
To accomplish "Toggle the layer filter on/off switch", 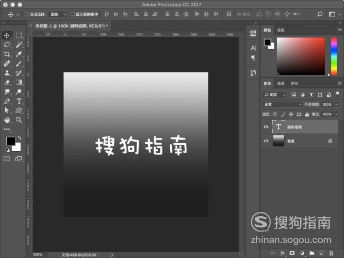I will (338, 95).
